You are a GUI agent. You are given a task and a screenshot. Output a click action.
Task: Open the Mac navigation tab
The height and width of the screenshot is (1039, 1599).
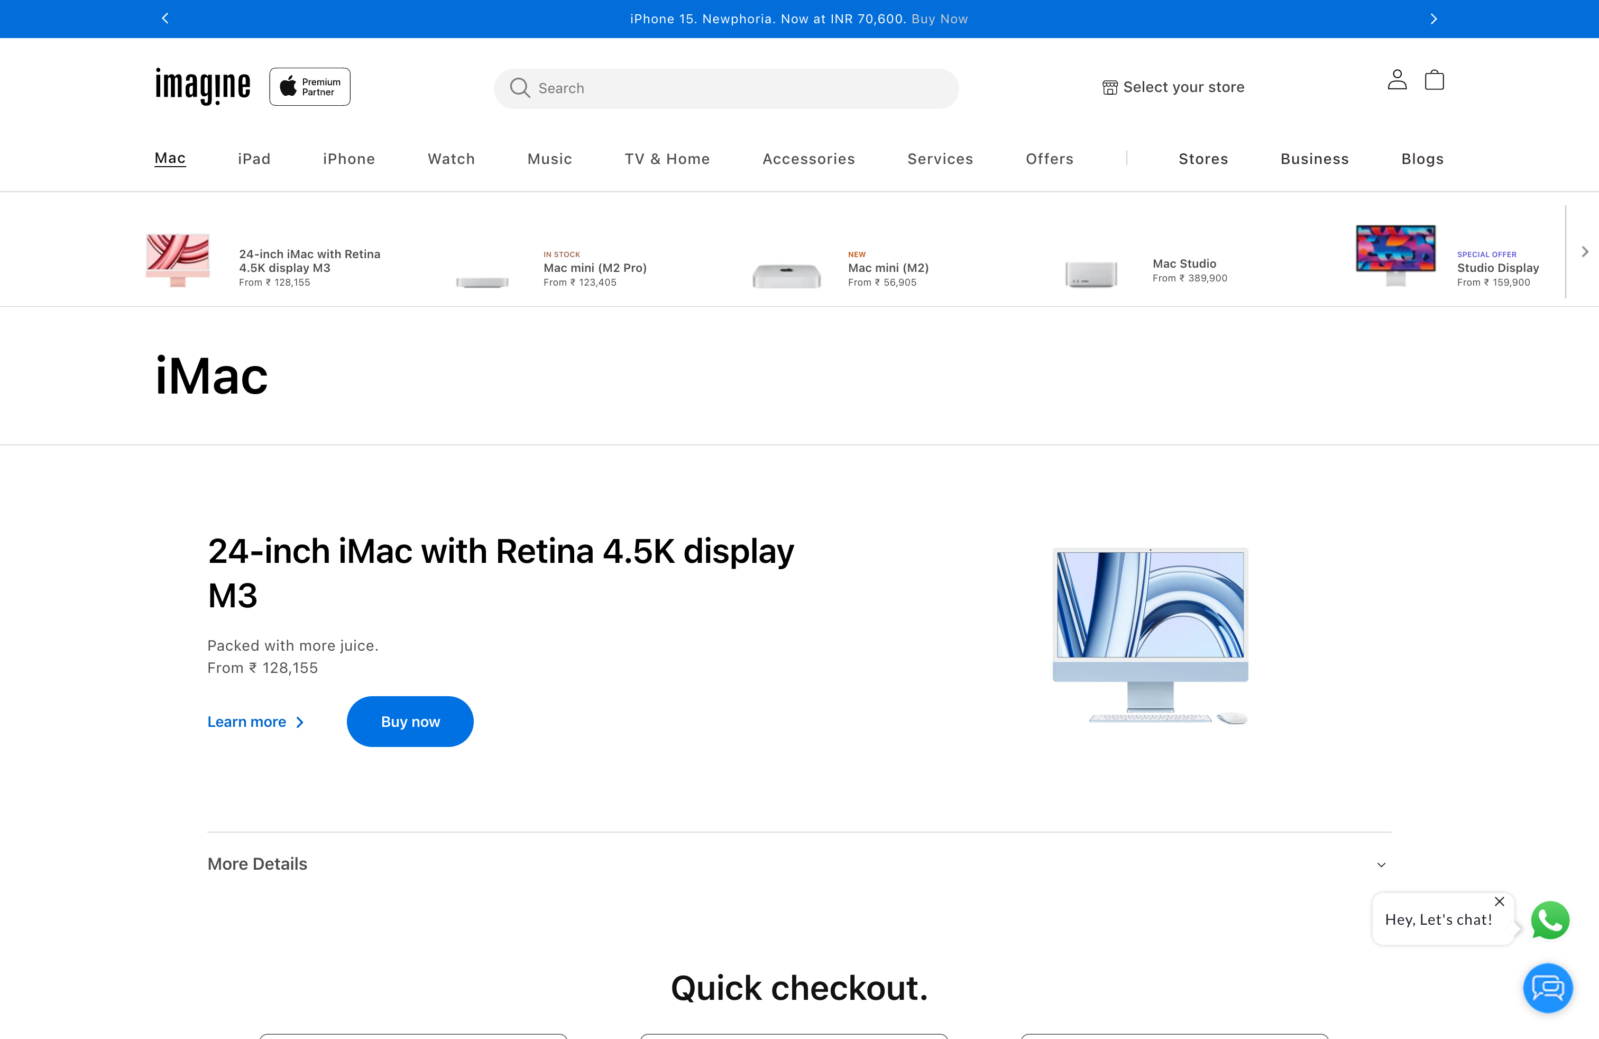coord(170,159)
